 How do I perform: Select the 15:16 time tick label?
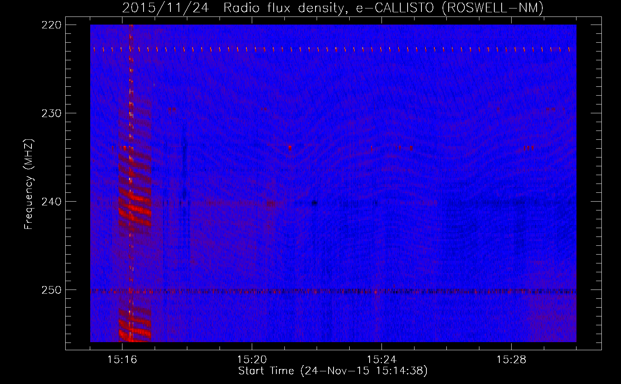pos(122,359)
